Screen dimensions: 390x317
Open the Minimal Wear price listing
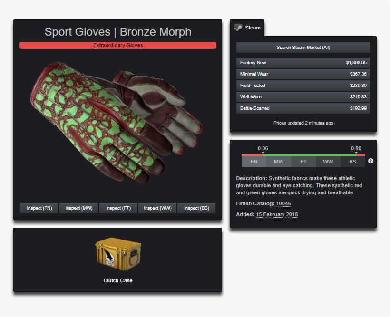(303, 74)
